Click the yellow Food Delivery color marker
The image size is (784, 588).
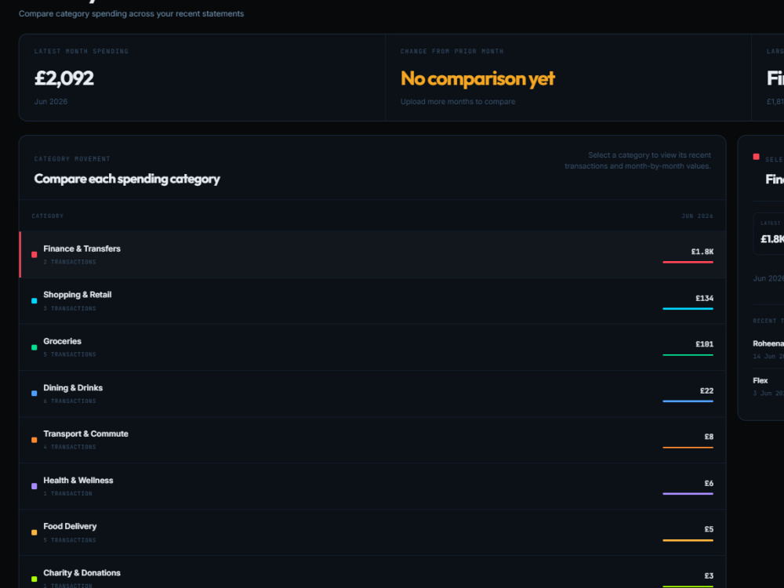(x=34, y=532)
